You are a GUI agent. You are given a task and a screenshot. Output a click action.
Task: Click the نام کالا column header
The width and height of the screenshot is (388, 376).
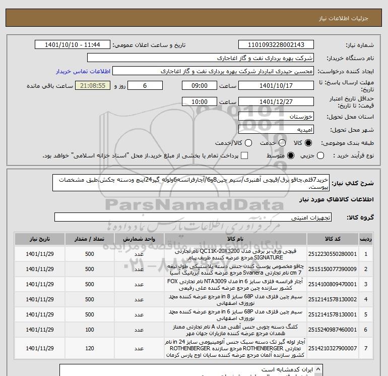tap(235, 239)
